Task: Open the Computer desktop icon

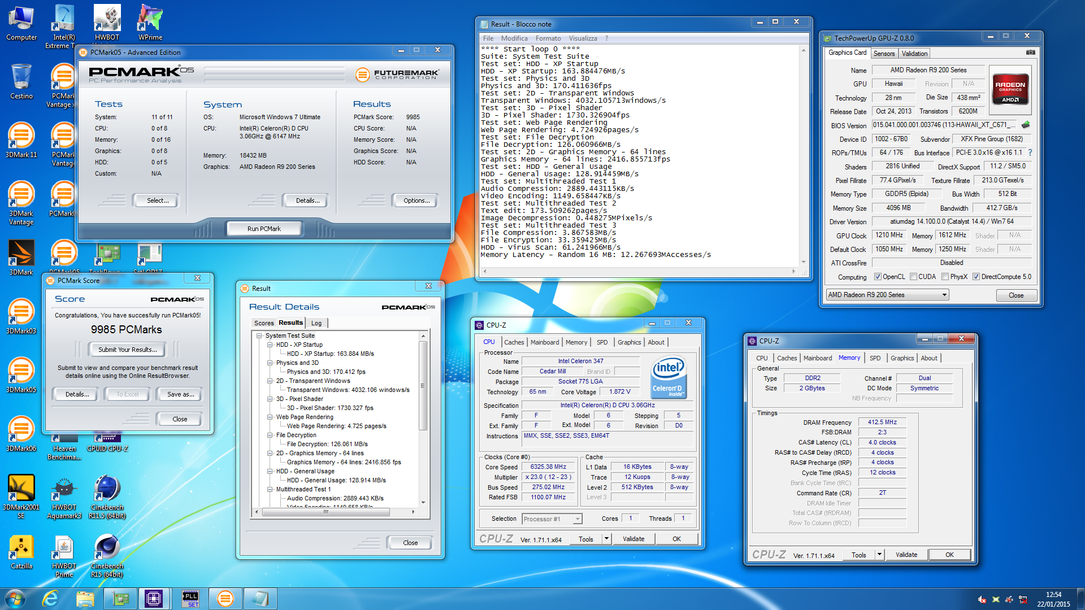Action: click(21, 23)
